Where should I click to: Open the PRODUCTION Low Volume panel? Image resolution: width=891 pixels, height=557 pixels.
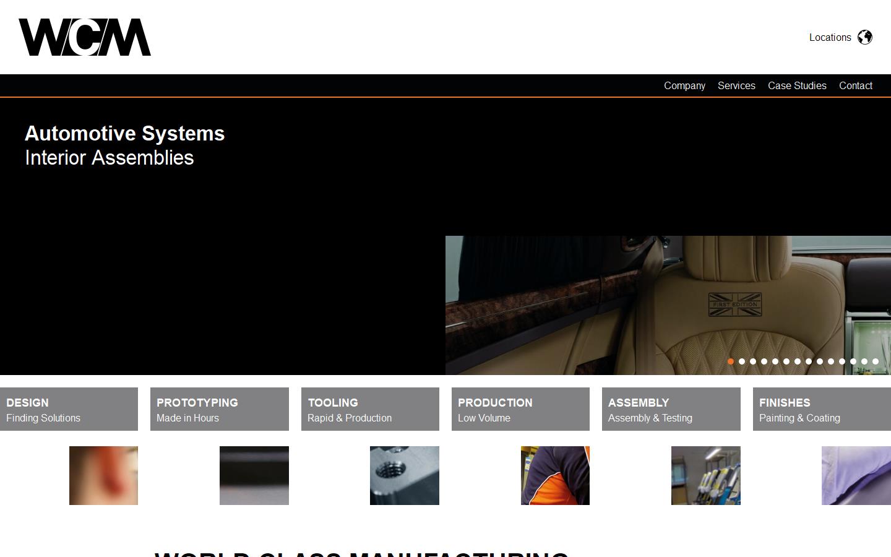tap(520, 409)
